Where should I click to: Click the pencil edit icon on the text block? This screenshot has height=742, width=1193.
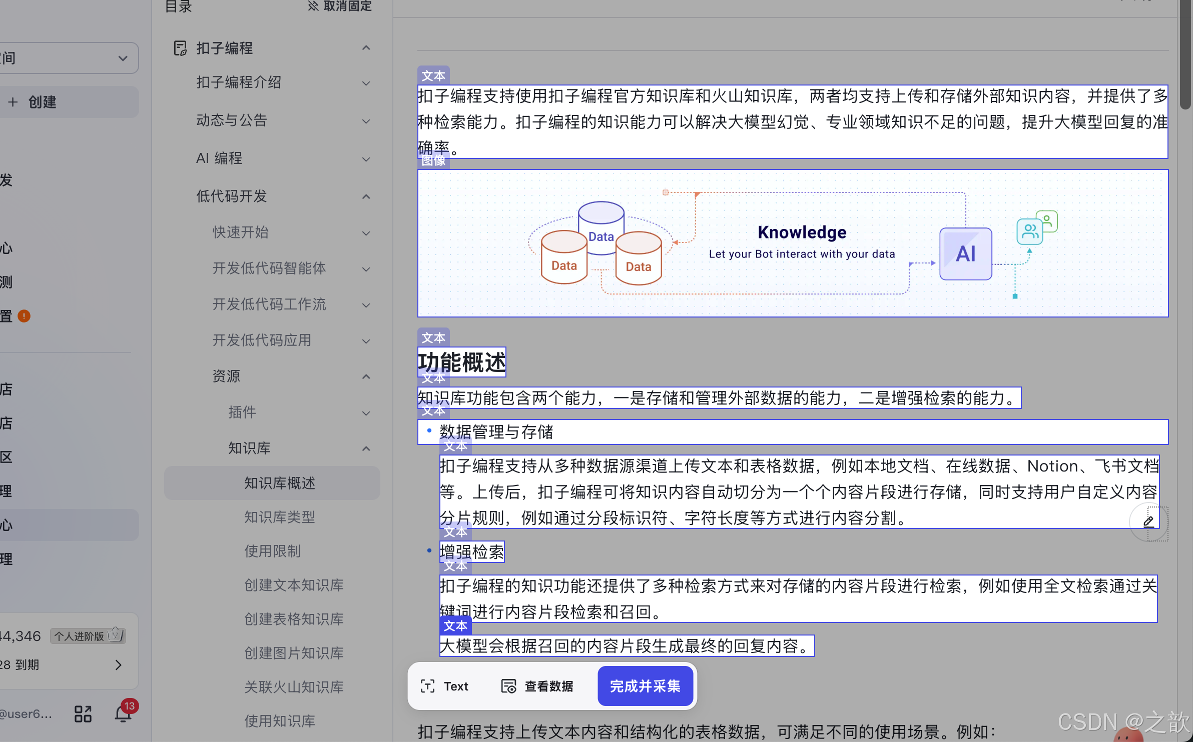pyautogui.click(x=1149, y=521)
